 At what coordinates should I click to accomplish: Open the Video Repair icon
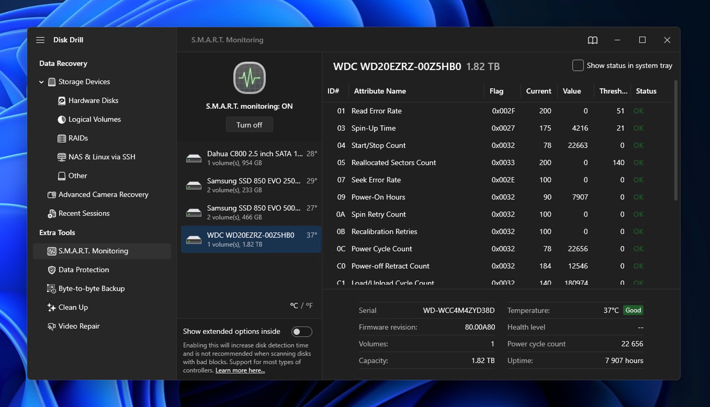click(52, 326)
